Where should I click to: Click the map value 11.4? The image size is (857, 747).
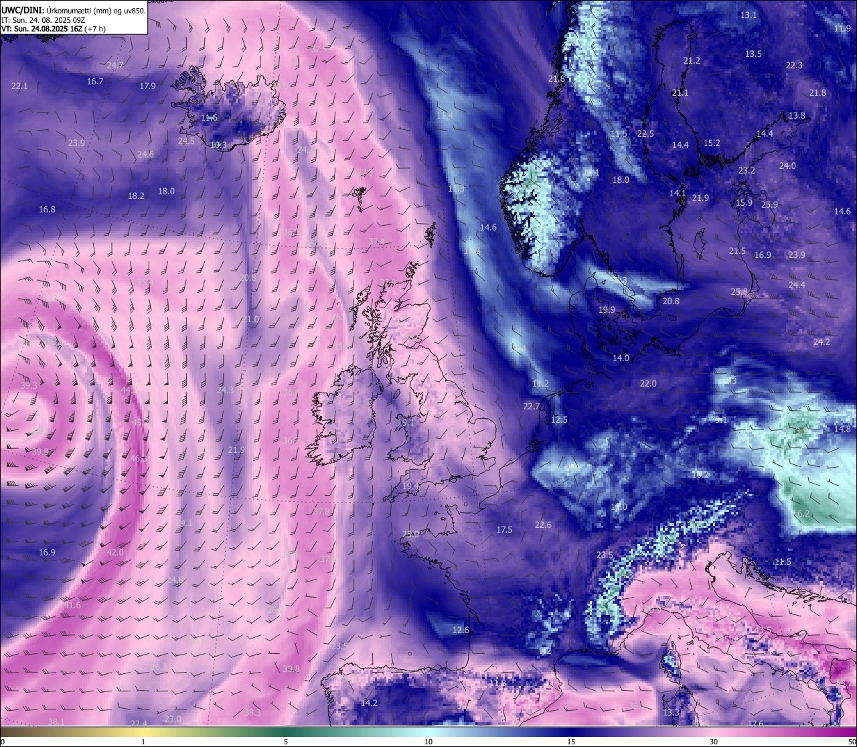point(445,115)
